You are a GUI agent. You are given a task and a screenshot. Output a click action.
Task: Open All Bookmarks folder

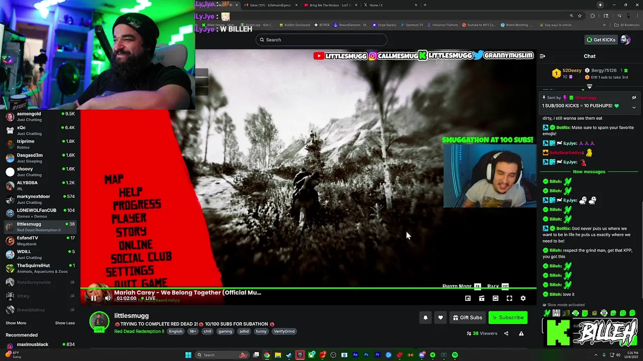tap(627, 25)
